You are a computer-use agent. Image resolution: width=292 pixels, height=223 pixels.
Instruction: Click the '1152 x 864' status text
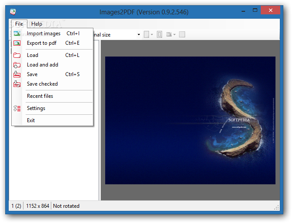point(37,206)
